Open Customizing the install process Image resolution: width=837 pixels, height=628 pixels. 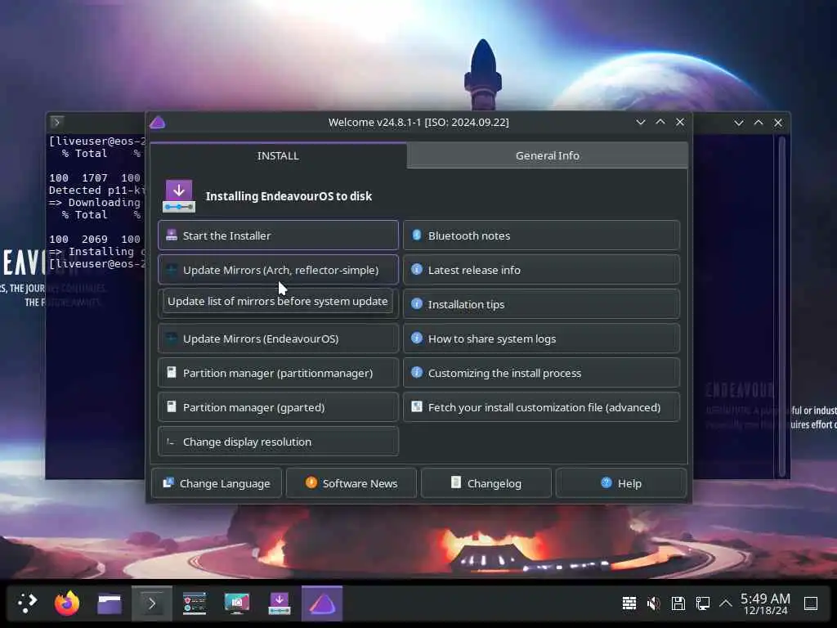[541, 373]
